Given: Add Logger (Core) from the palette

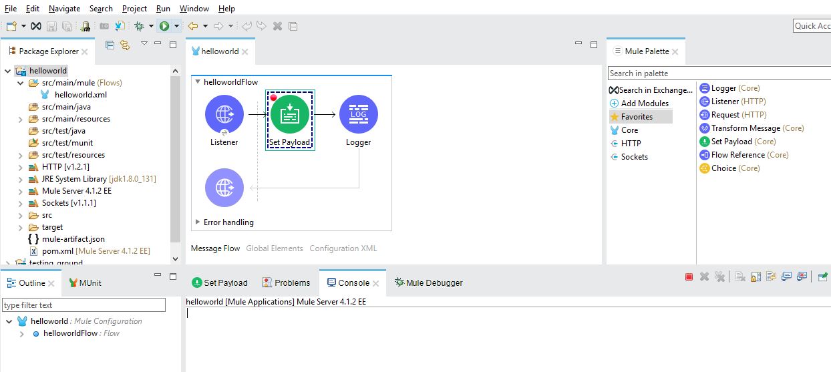Looking at the screenshot, I should pyautogui.click(x=730, y=88).
